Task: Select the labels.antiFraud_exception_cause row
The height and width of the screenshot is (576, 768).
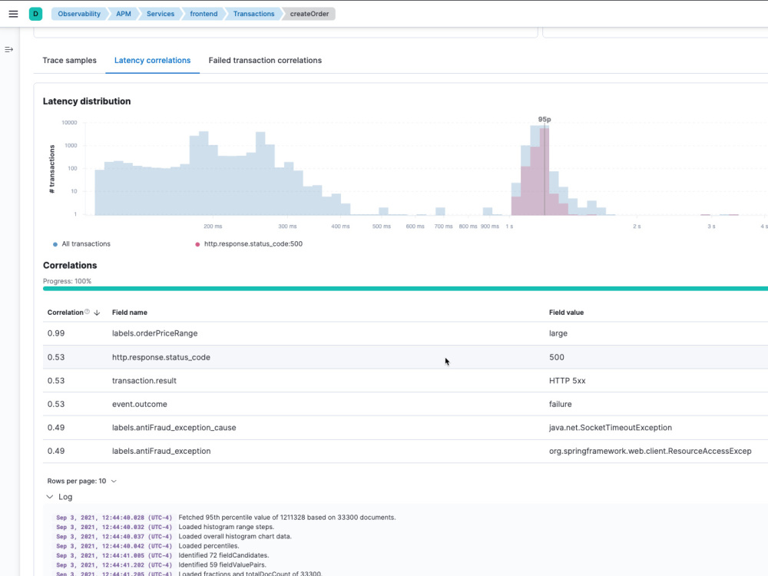Action: 406,428
